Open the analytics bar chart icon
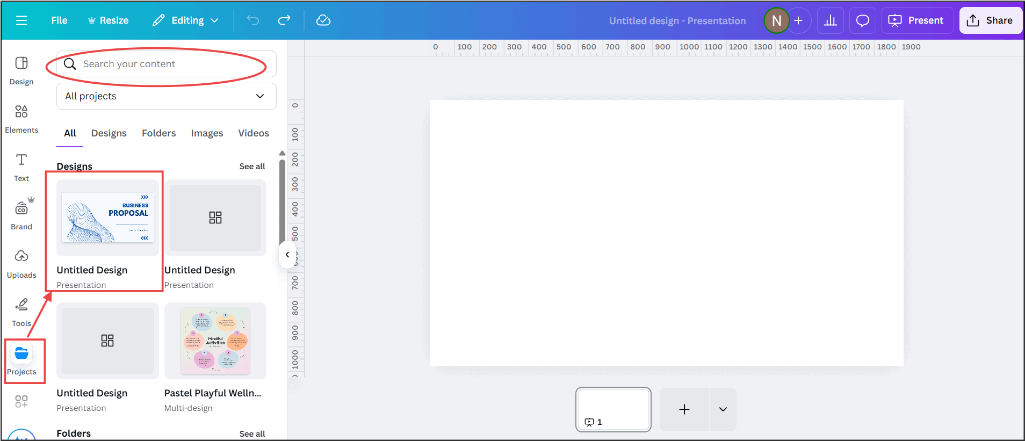Viewport: 1025px width, 441px height. 831,20
